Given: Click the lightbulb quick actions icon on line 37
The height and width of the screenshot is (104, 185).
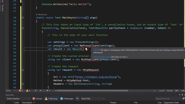Looking at the screenshot, I should click(x=86, y=49).
